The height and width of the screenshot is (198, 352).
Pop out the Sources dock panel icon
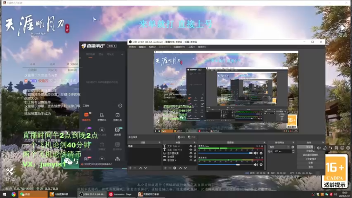[194, 143]
